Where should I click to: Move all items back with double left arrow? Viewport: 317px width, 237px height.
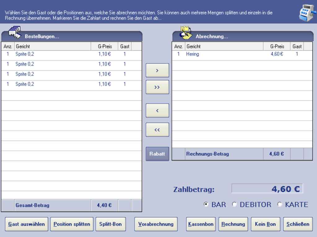(157, 130)
